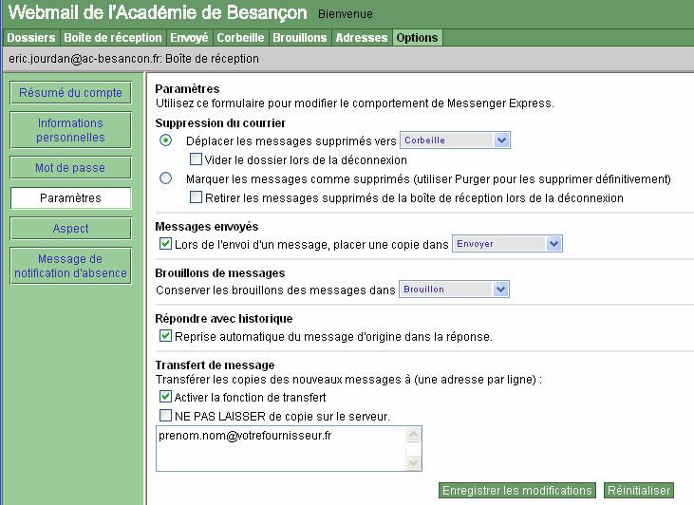Open the Envoyé tab

pyautogui.click(x=189, y=38)
